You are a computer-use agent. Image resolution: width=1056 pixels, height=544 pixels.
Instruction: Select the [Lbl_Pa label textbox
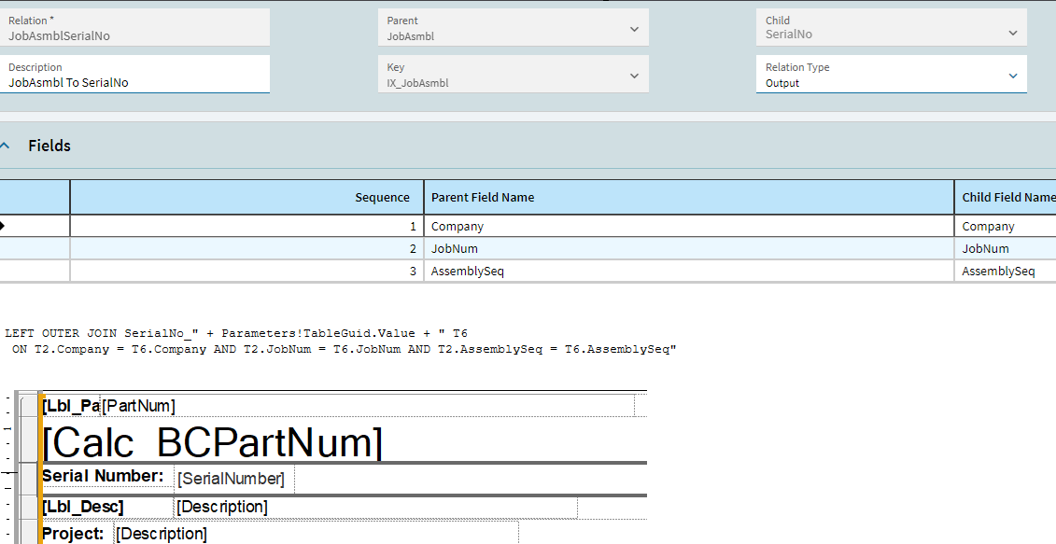[71, 406]
